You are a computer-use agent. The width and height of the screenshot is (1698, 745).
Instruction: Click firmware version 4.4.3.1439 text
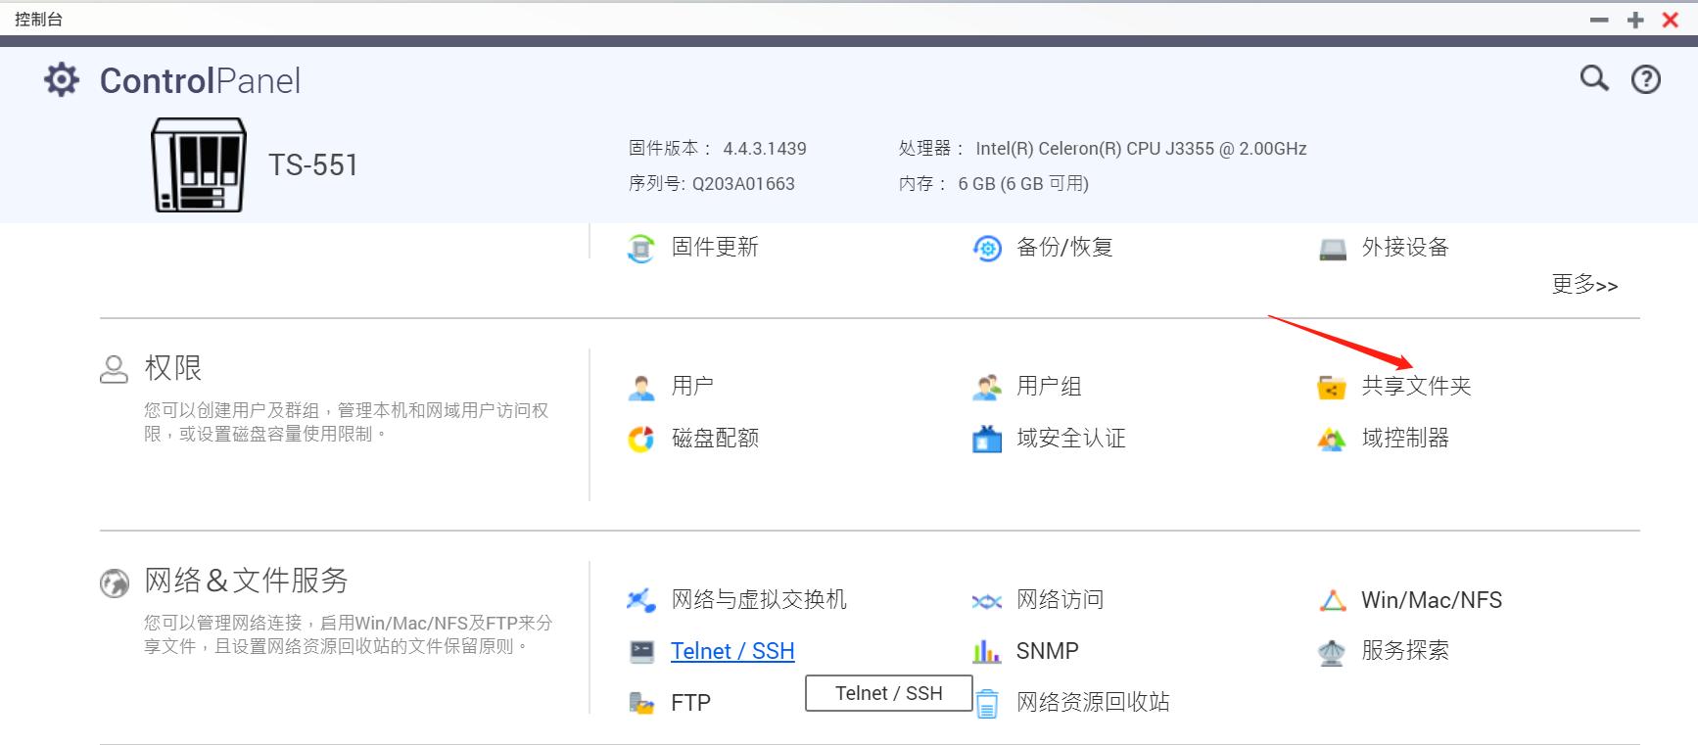[x=765, y=149]
